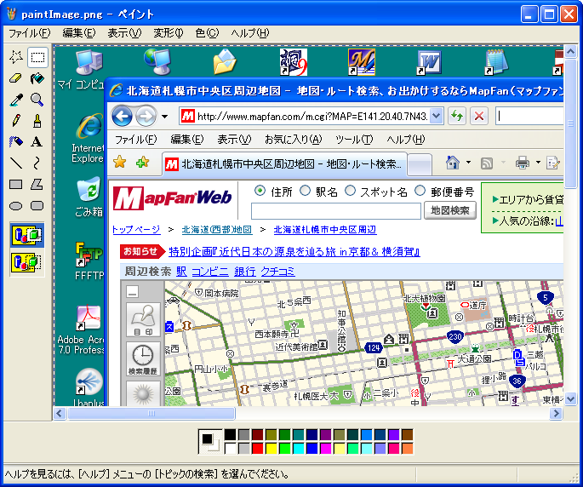Open the 編集(E) menu in Paint
The height and width of the screenshot is (487, 583).
tap(79, 33)
